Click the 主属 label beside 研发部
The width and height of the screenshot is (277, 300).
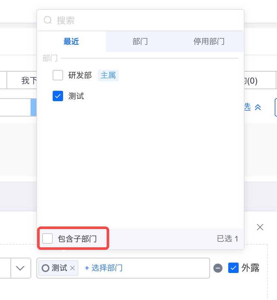point(108,75)
